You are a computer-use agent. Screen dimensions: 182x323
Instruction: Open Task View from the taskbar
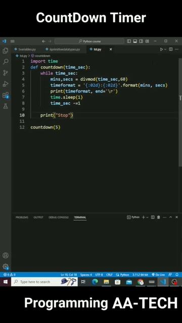[83, 282]
